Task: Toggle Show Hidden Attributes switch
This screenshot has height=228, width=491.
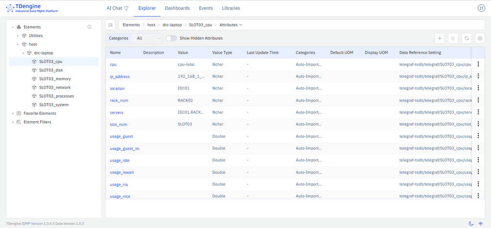Action: pyautogui.click(x=171, y=38)
